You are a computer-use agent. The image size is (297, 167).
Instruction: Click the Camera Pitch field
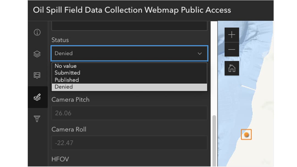(129, 113)
